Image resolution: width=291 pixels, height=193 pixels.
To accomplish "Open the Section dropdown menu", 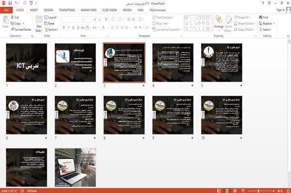I will click(51, 30).
